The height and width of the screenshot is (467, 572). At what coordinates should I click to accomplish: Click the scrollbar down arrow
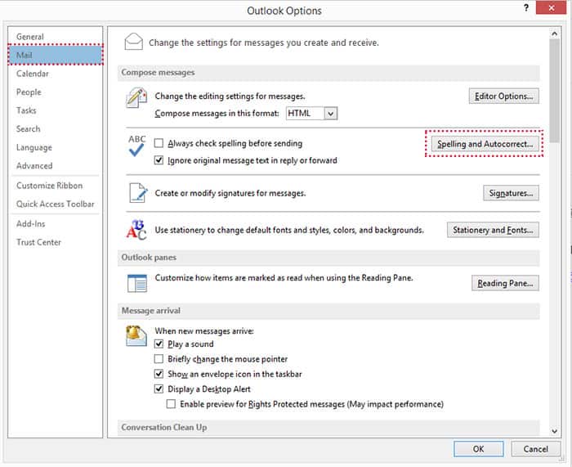(555, 431)
